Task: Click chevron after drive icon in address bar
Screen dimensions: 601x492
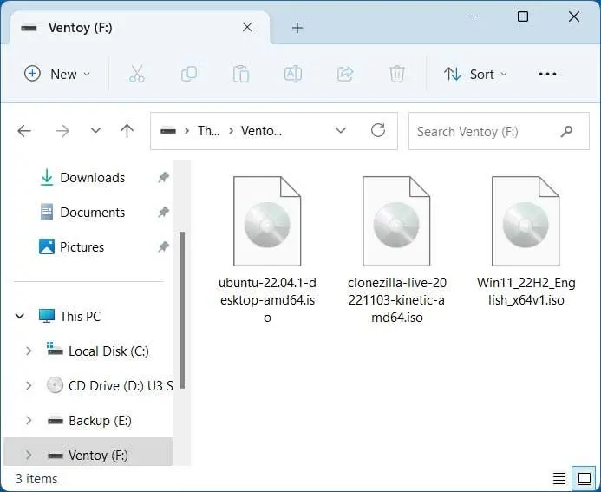Action: (186, 131)
